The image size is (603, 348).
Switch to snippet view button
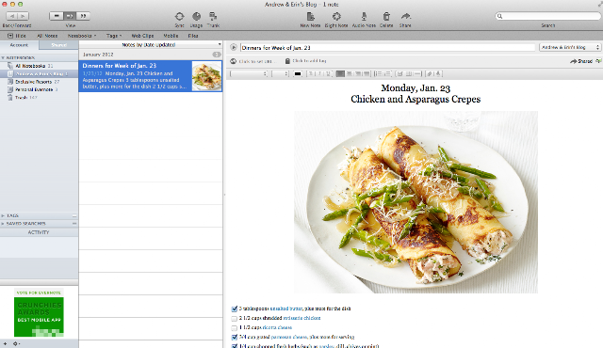tap(70, 16)
